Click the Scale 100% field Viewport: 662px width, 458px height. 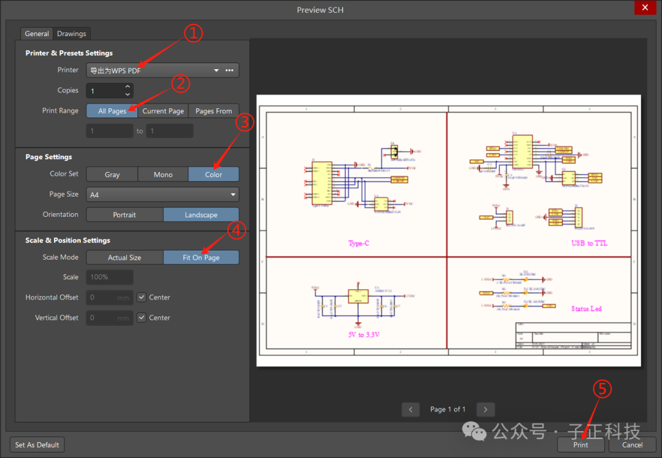(110, 277)
